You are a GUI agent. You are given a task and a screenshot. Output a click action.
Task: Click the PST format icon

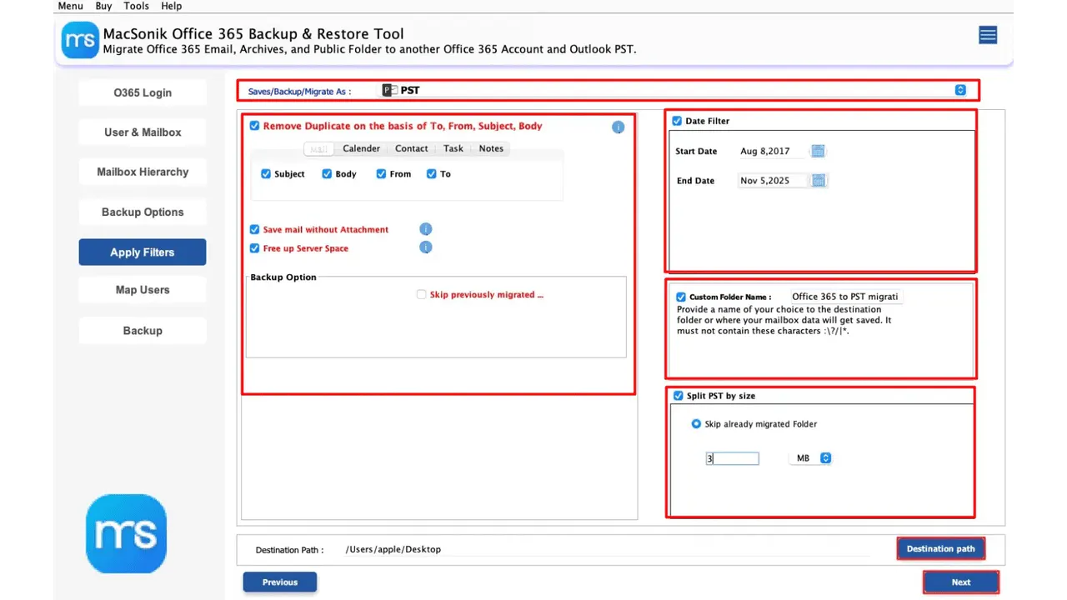[389, 90]
